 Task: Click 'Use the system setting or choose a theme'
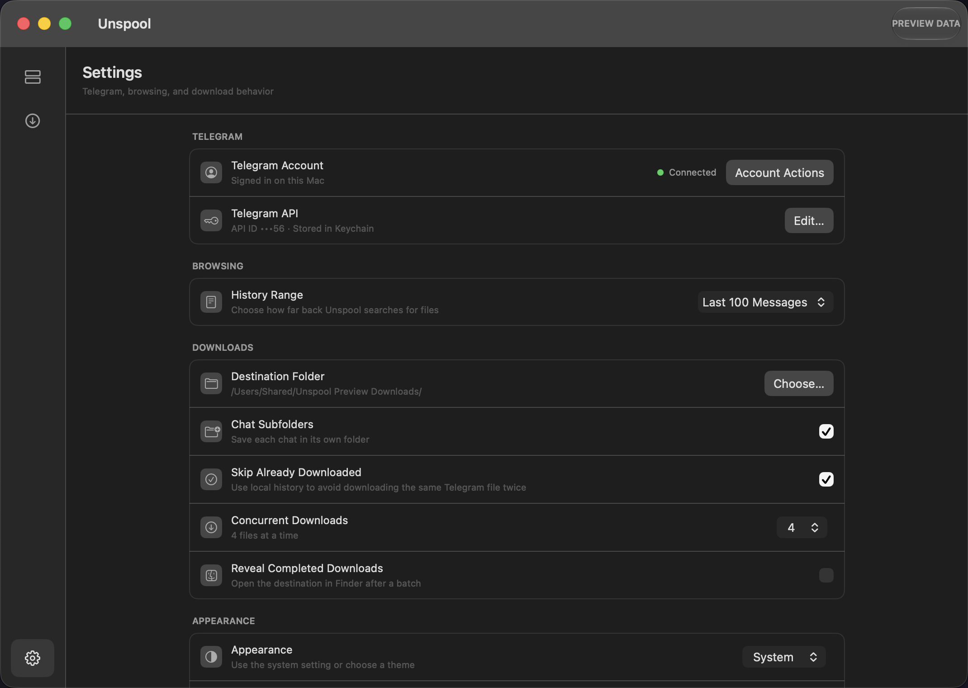click(x=323, y=665)
